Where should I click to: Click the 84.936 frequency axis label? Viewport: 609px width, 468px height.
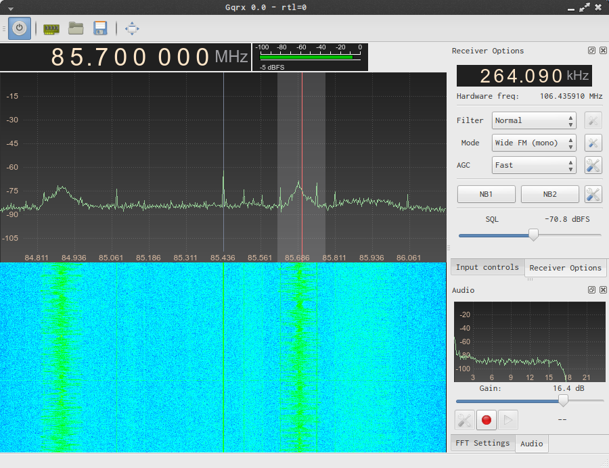coord(74,258)
